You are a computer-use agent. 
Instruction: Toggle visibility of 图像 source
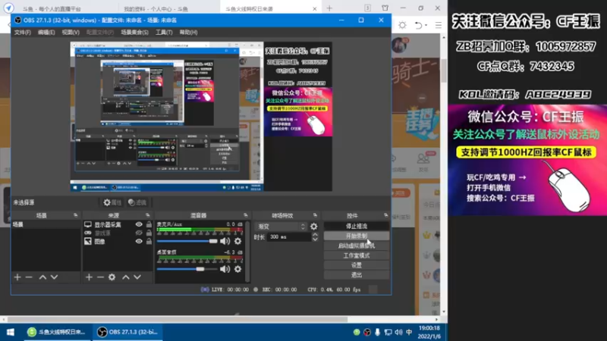(139, 241)
